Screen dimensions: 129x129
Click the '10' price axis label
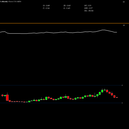coord(124,25)
